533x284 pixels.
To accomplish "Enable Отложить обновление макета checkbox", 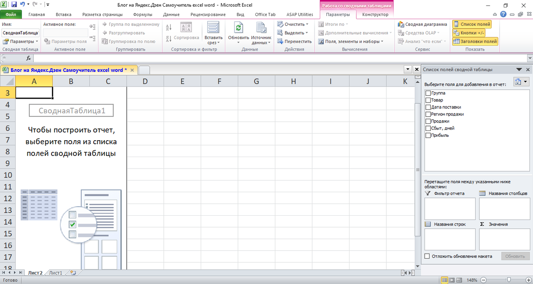I will (427, 256).
